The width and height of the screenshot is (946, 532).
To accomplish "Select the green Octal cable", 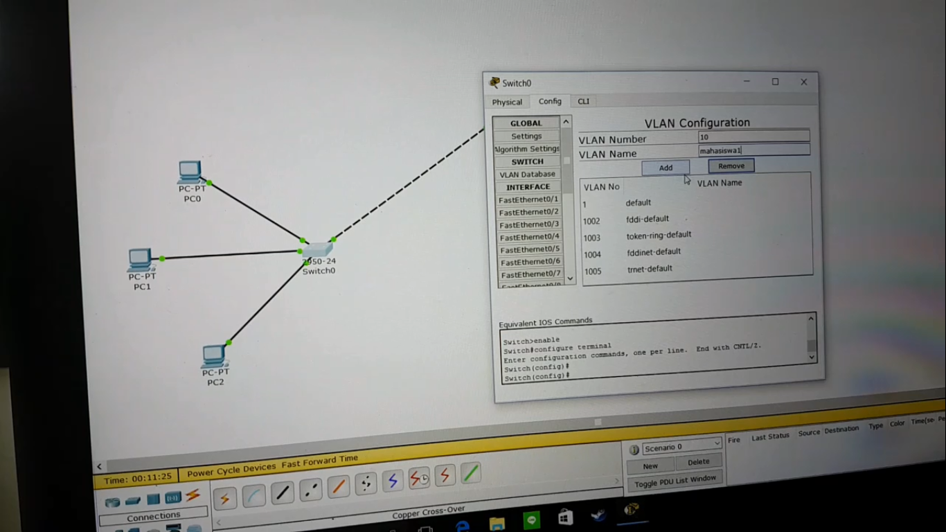I will pos(471,474).
